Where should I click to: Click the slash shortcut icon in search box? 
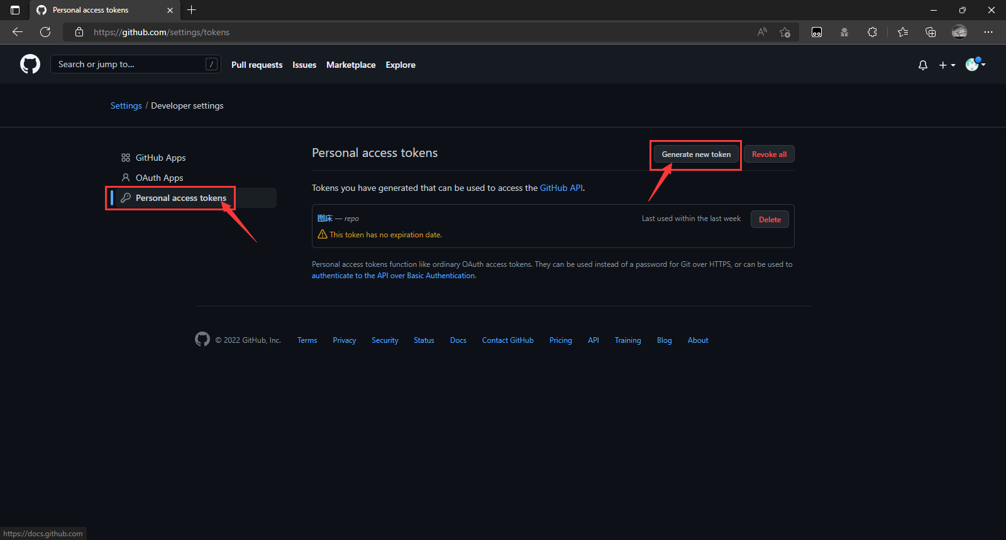(x=212, y=64)
